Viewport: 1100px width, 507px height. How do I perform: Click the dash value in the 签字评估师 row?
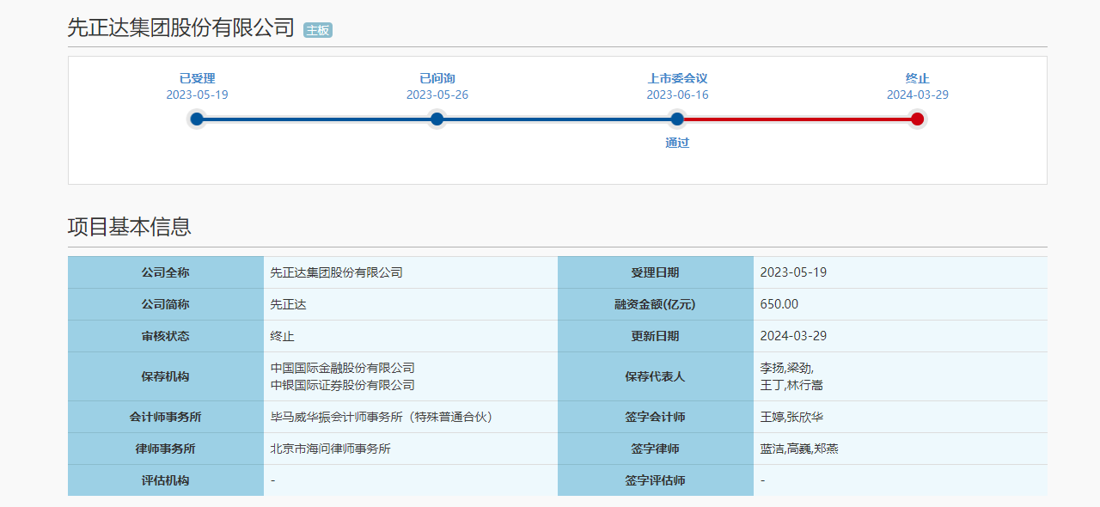coord(762,480)
